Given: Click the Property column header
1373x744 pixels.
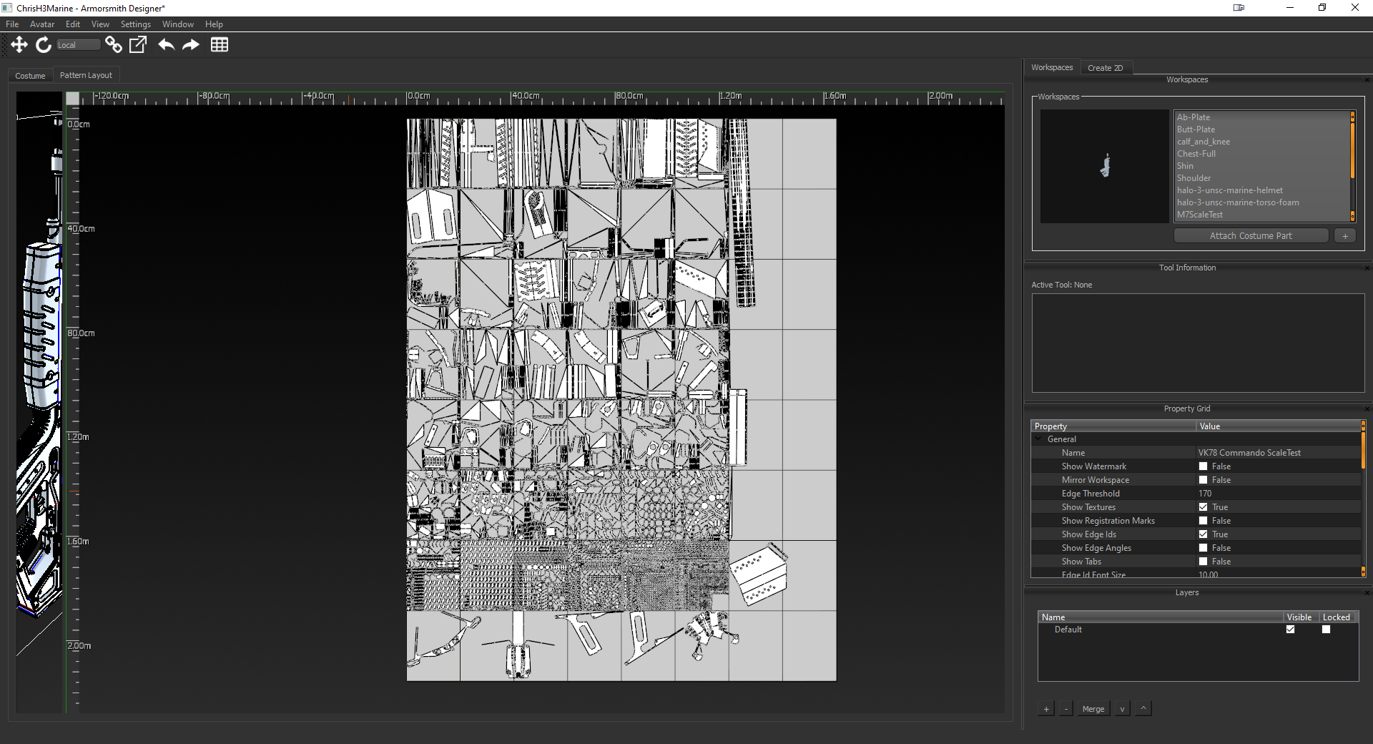Looking at the screenshot, I should [x=1113, y=426].
